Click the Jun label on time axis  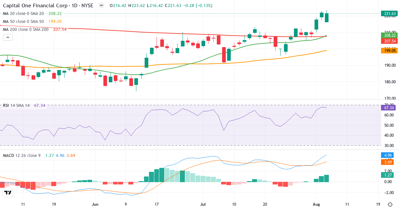[95, 204]
